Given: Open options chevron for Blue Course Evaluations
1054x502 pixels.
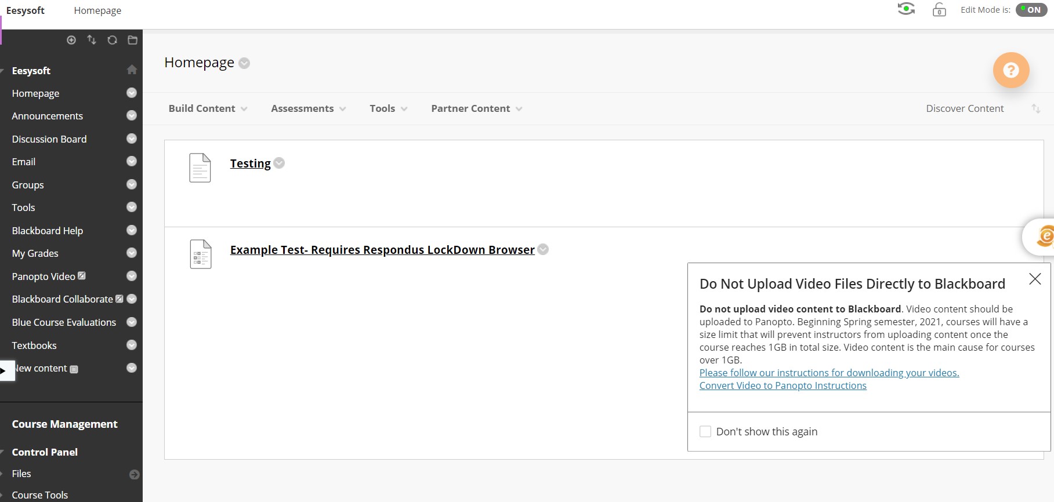Looking at the screenshot, I should [x=132, y=322].
